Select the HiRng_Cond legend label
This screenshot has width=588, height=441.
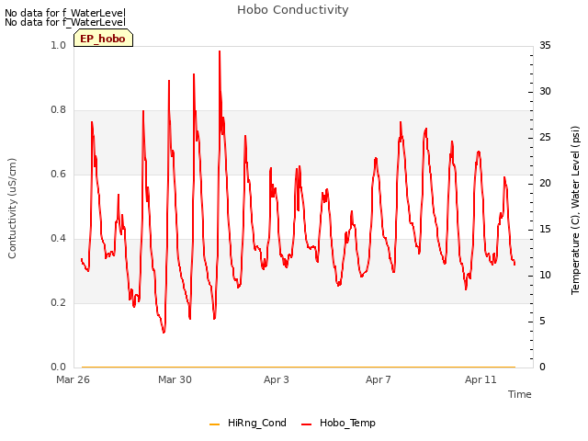257,423
